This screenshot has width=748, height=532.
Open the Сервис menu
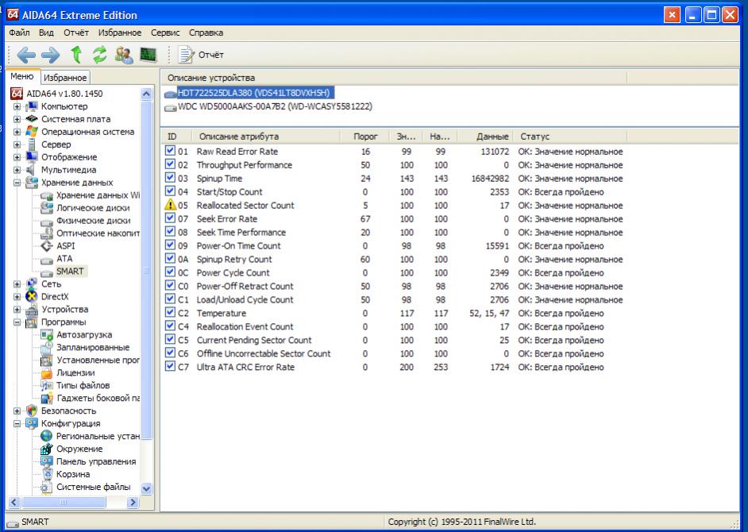(x=164, y=33)
